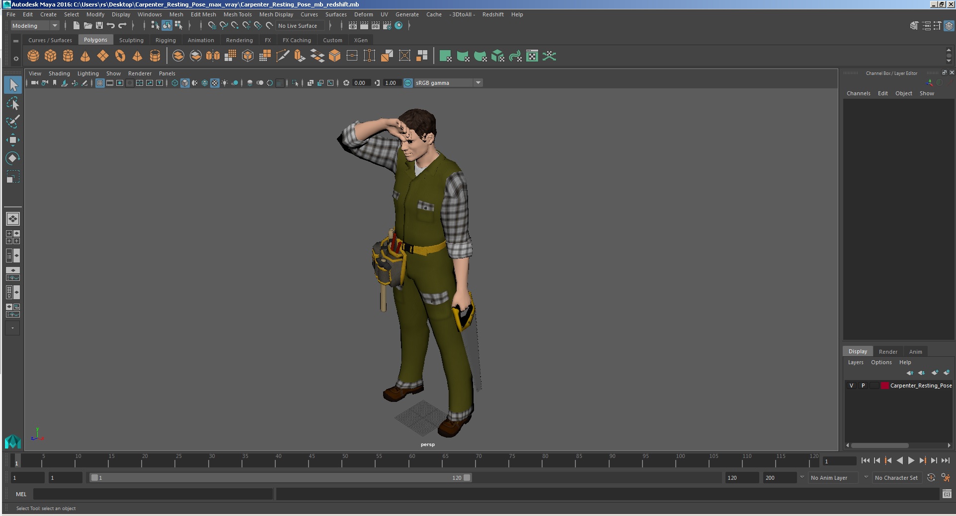956x516 pixels.
Task: Click the playback end time field 120
Action: pos(742,478)
